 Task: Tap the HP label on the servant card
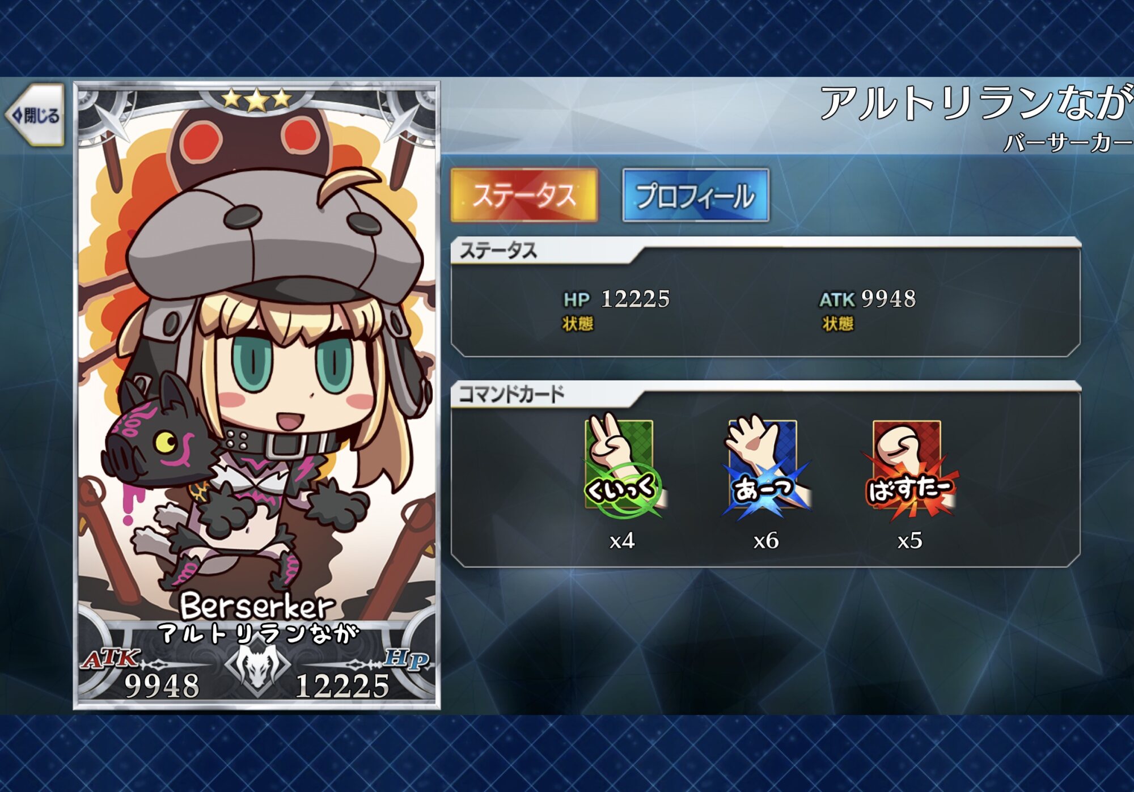click(x=406, y=659)
